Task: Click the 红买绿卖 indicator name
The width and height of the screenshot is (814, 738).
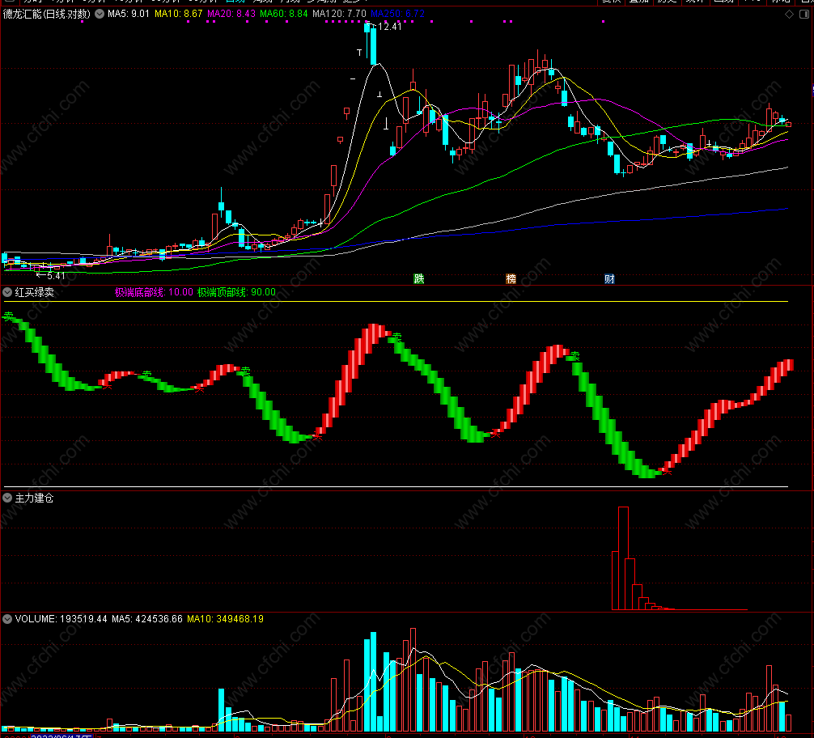Action: click(34, 292)
